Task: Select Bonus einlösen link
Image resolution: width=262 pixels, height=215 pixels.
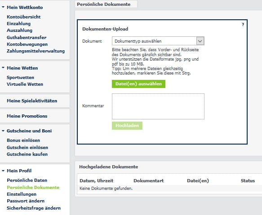Action: coord(23,140)
